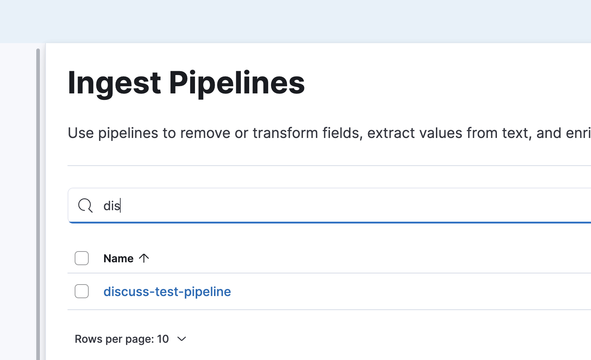Place cursor after "dis" in search box
Image resolution: width=591 pixels, height=360 pixels.
pyautogui.click(x=121, y=206)
